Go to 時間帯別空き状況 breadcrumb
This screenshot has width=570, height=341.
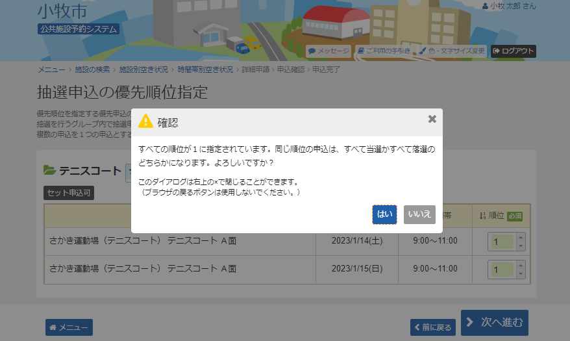[x=205, y=69]
